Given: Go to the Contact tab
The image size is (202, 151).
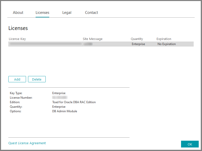Looking at the screenshot, I should (91, 13).
